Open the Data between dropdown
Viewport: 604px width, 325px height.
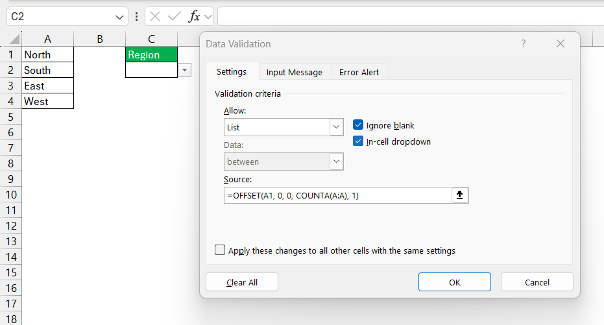[336, 162]
